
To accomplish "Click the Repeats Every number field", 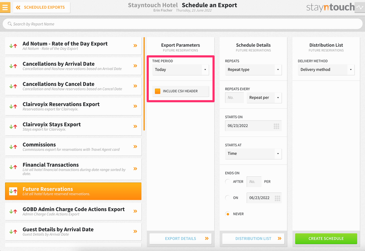I will point(234,98).
